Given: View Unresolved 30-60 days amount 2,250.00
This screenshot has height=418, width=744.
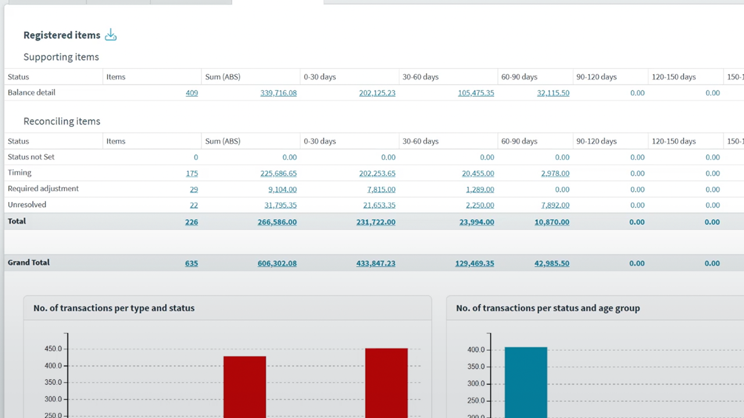Looking at the screenshot, I should 480,205.
